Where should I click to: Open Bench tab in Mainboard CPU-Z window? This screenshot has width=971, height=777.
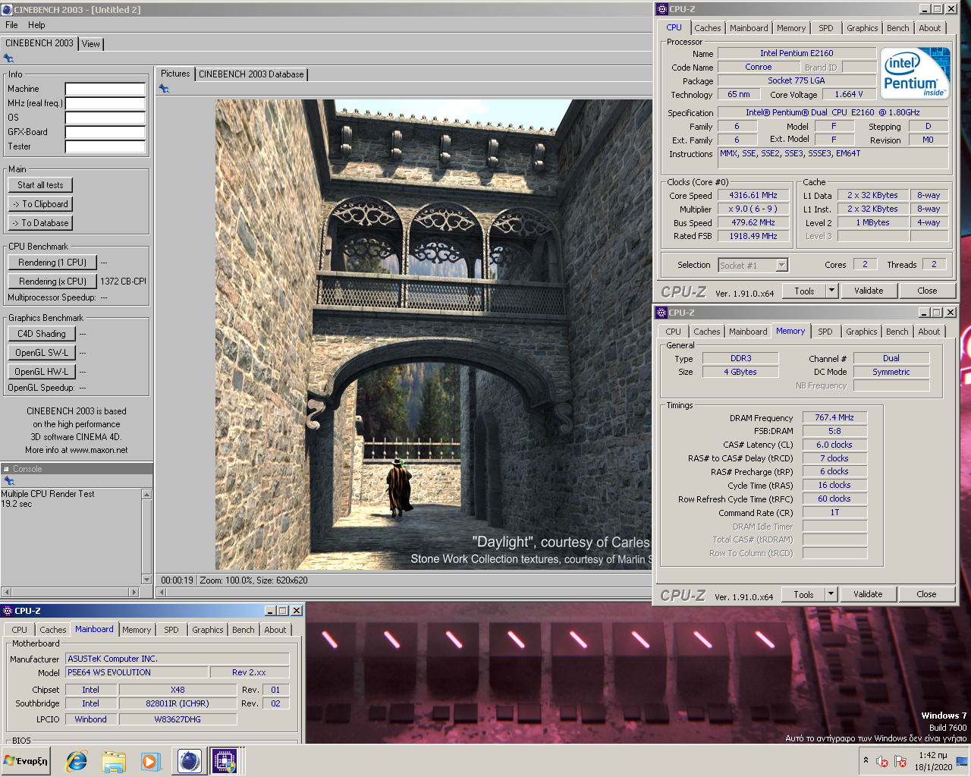(x=244, y=630)
